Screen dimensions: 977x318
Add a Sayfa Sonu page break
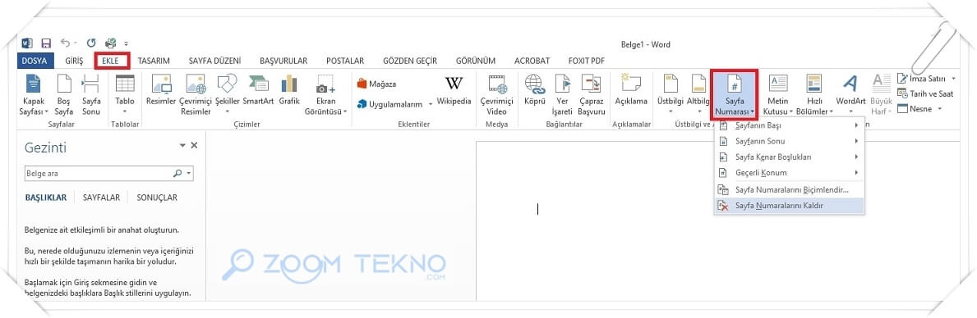[x=91, y=95]
